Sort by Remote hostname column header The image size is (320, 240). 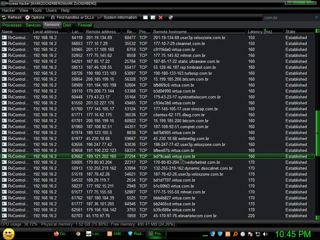pyautogui.click(x=198, y=32)
